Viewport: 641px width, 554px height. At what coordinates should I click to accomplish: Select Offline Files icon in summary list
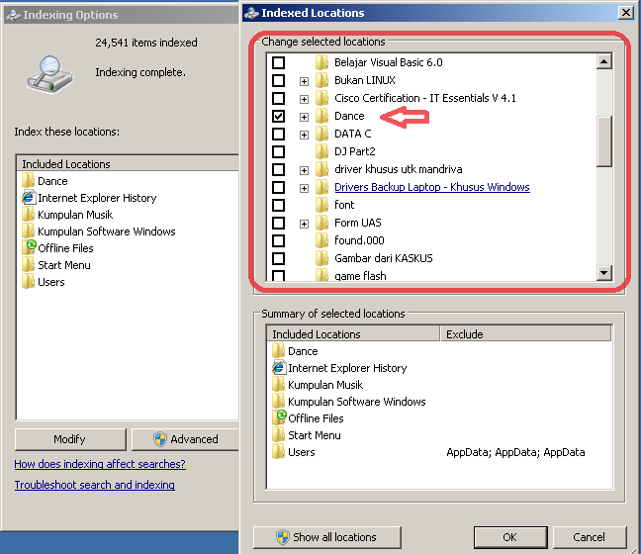[x=278, y=417]
